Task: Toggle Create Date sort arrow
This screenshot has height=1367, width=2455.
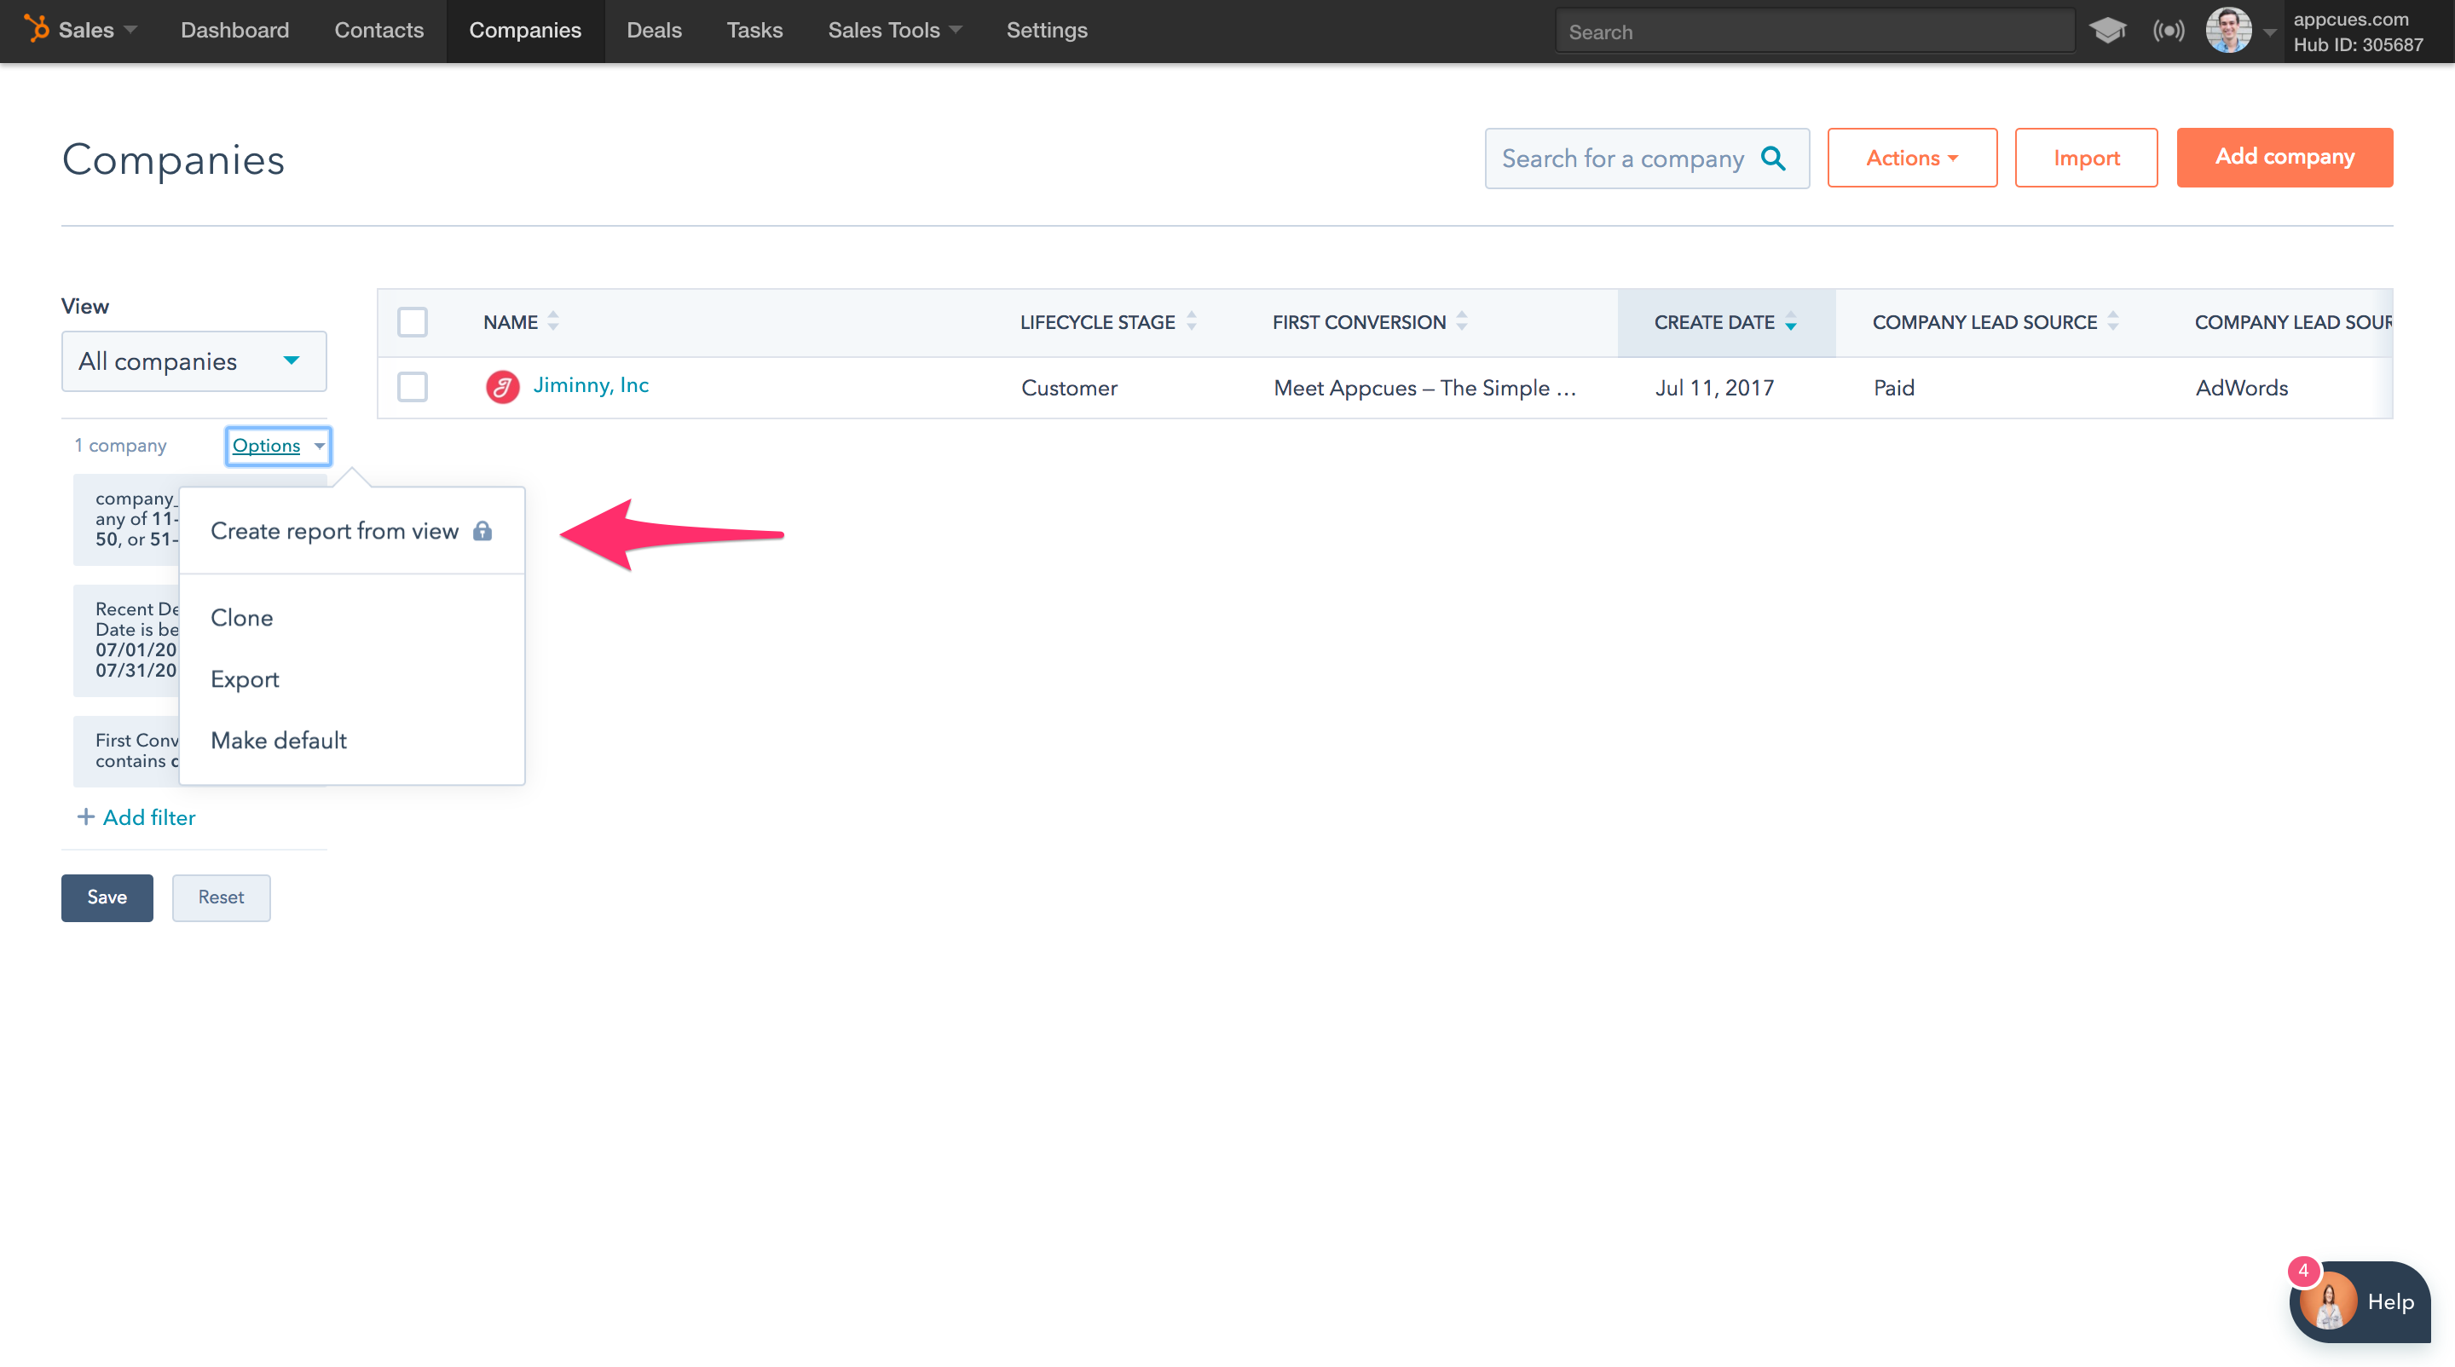Action: tap(1791, 321)
